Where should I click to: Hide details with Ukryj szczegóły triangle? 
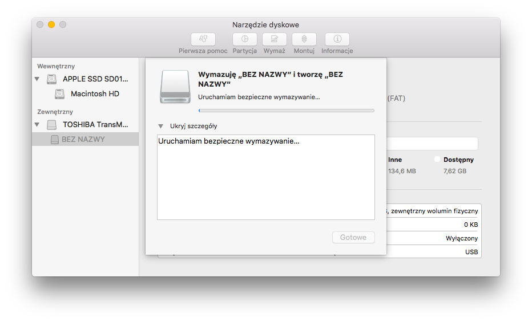(161, 126)
